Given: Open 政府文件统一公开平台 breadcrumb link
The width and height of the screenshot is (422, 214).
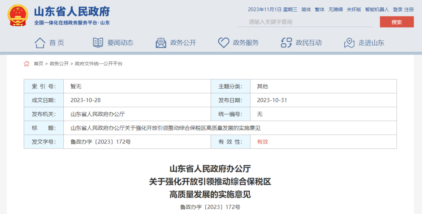Looking at the screenshot, I should [98, 64].
